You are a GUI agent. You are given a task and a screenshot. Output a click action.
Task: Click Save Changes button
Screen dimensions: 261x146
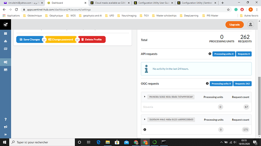pyautogui.click(x=30, y=40)
